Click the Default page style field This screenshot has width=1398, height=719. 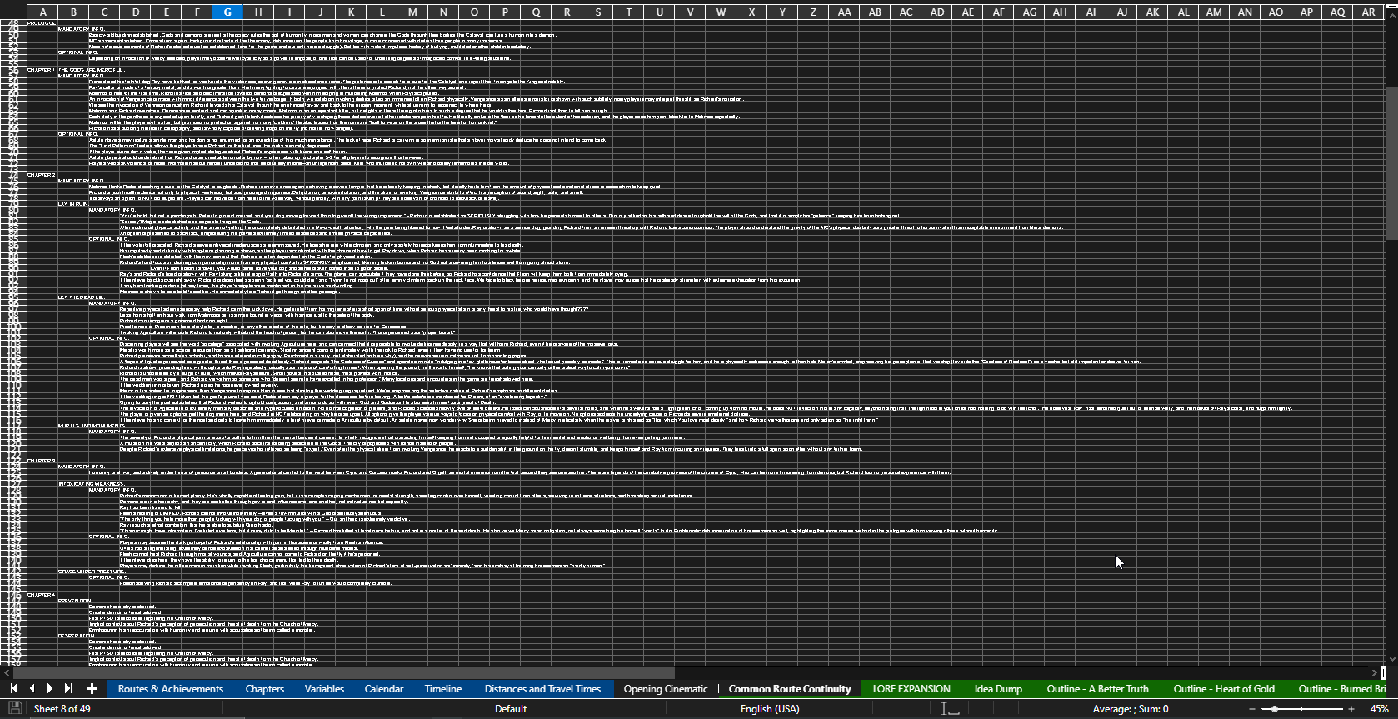click(511, 709)
